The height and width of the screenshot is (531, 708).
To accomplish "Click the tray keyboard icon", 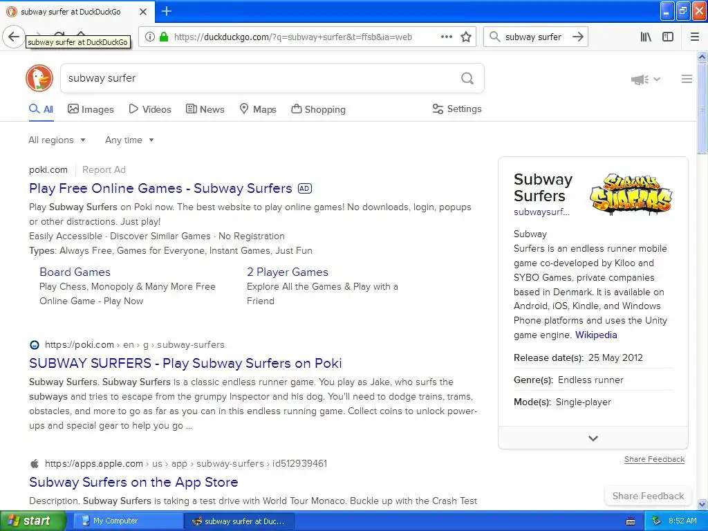I will pos(631,521).
